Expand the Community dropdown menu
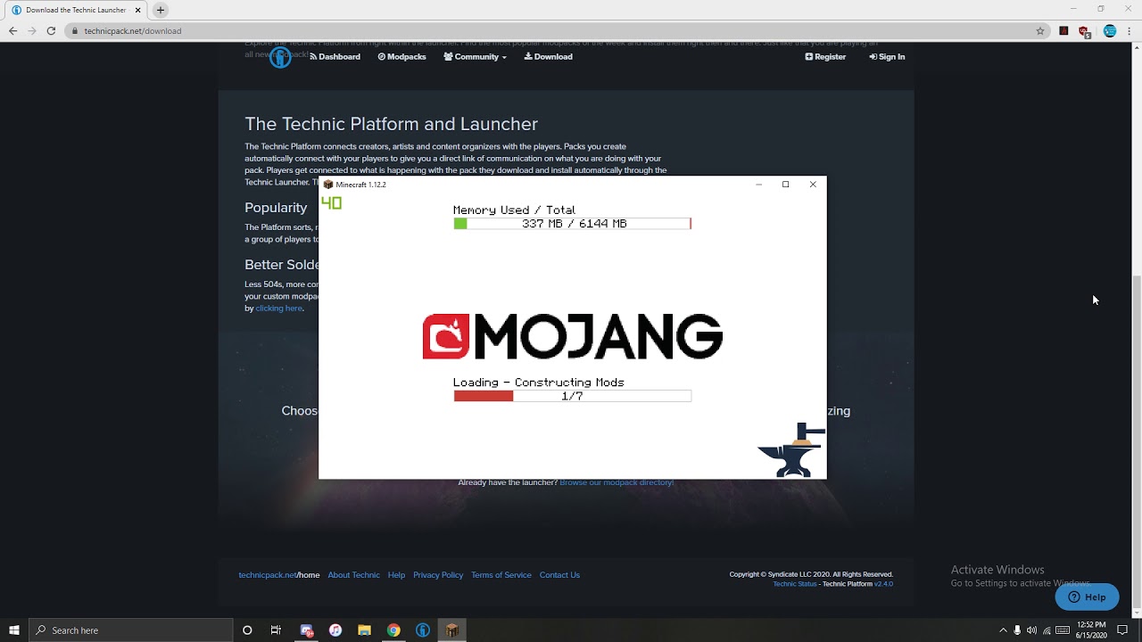This screenshot has width=1142, height=642. coord(475,56)
